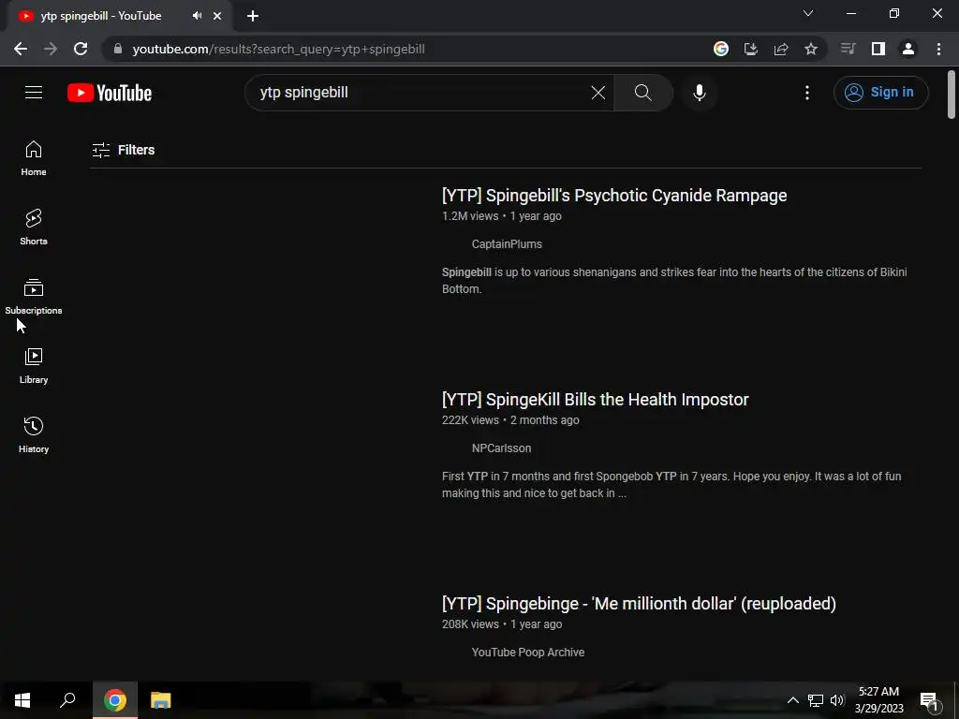The height and width of the screenshot is (719, 959).
Task: Open the Library sidebar item
Action: click(x=34, y=366)
